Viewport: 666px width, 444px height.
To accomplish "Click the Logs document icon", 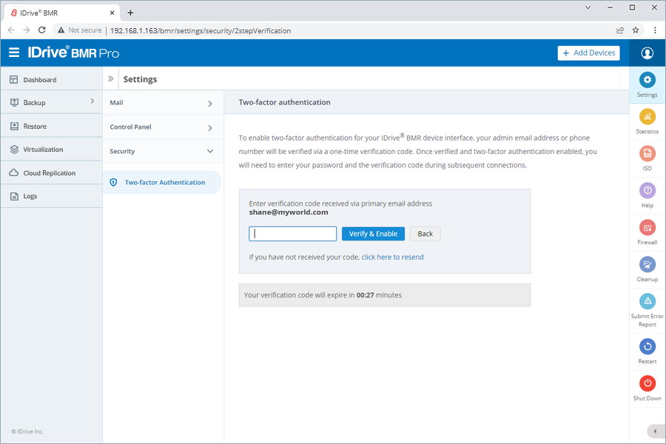I will coord(14,196).
